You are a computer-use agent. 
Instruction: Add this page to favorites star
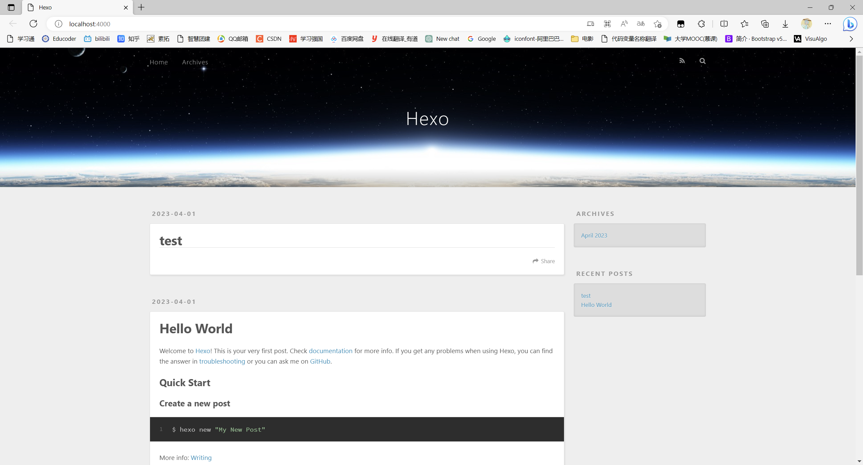(x=658, y=24)
